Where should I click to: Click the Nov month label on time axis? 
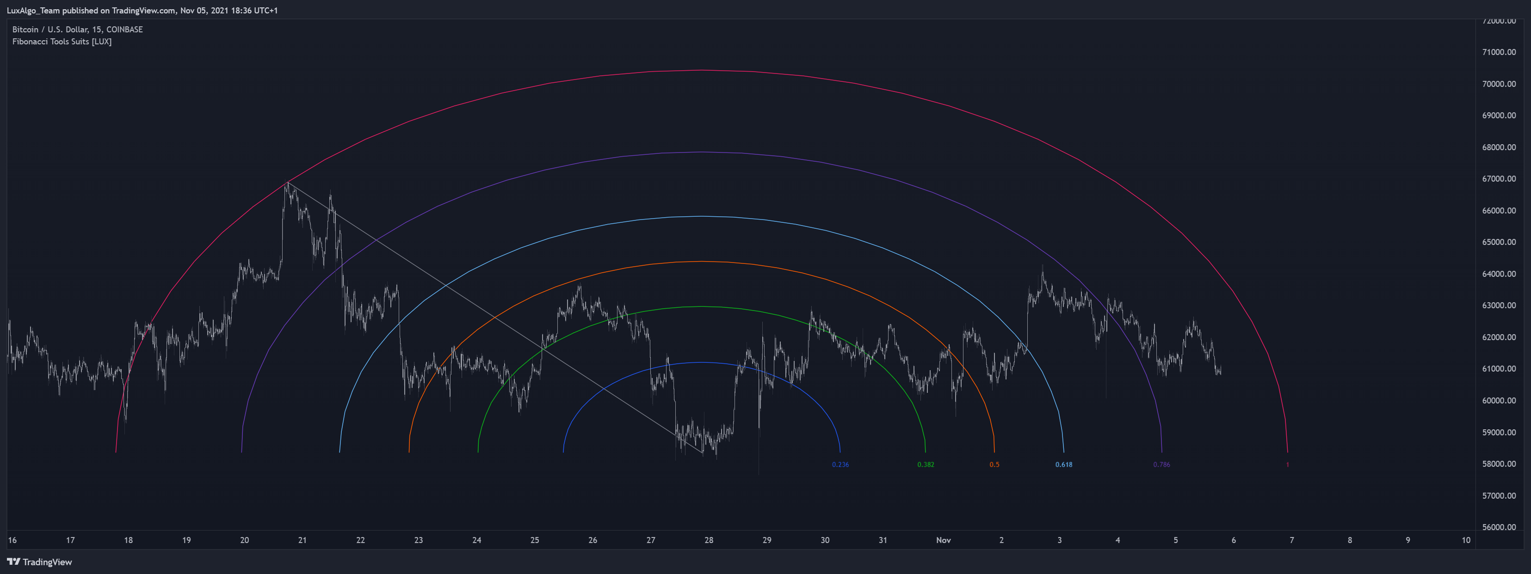point(943,540)
